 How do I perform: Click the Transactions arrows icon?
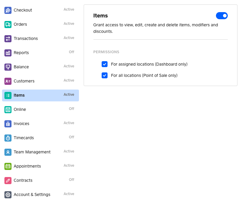point(8,39)
